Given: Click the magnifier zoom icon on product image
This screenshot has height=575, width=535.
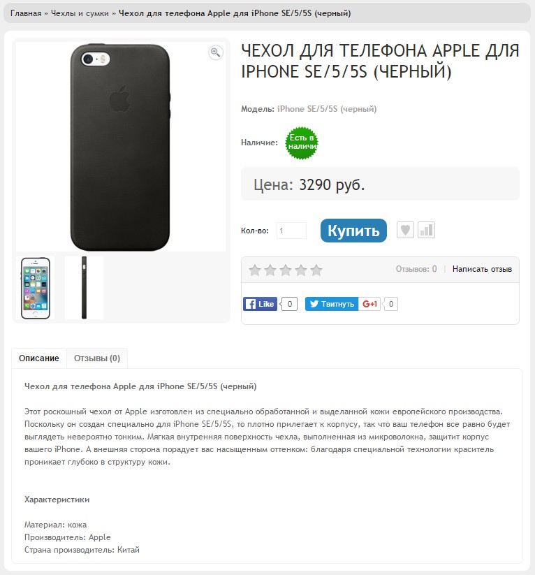Looking at the screenshot, I should [x=215, y=52].
